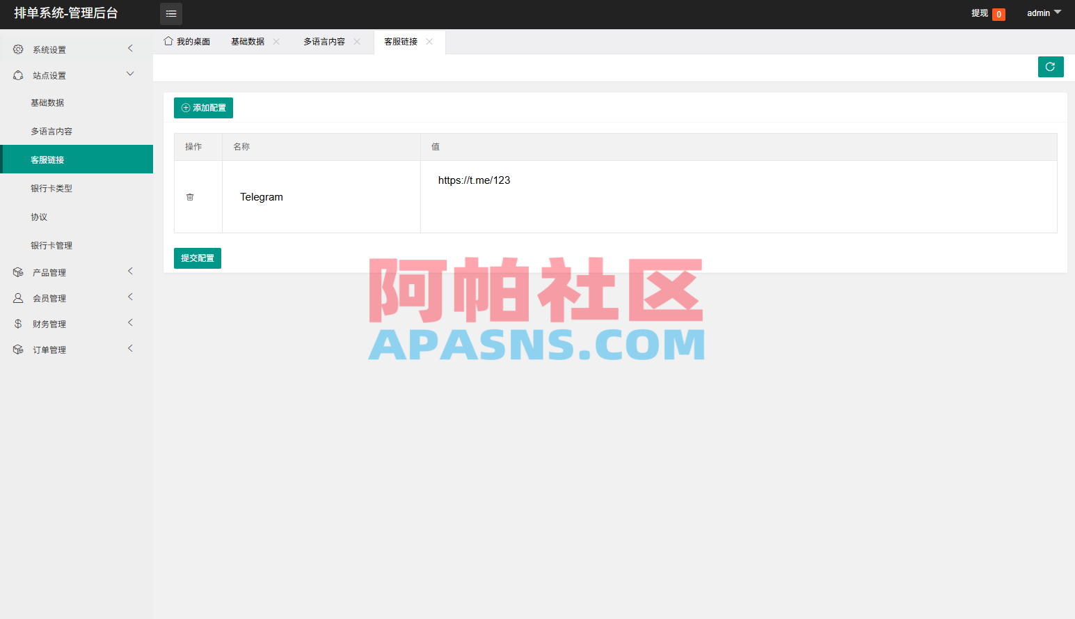
Task: Expand the 财务管理 menu chevron
Action: [130, 322]
